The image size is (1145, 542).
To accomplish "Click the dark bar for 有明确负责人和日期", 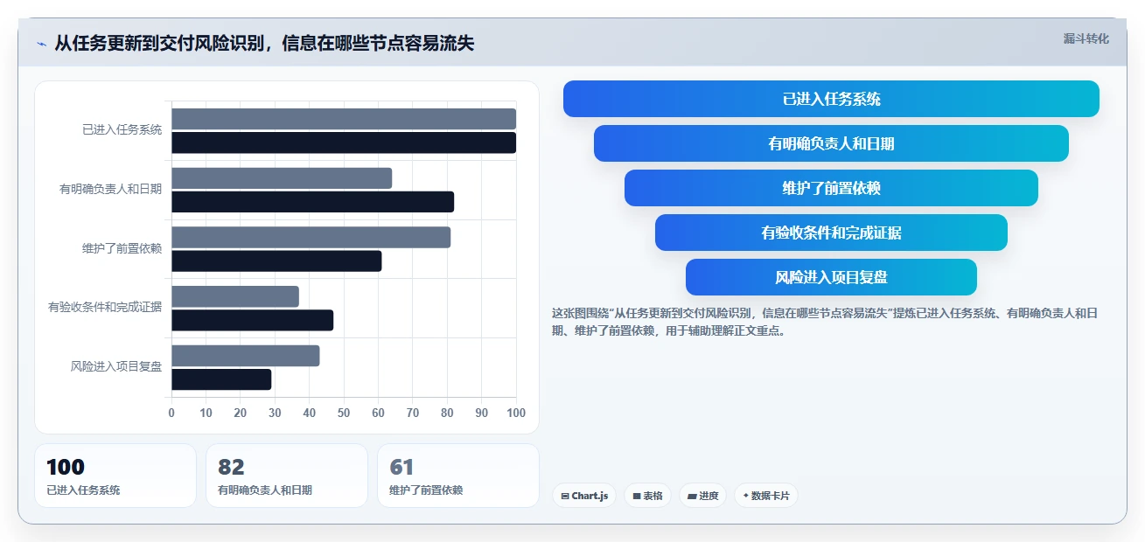I will (x=312, y=202).
